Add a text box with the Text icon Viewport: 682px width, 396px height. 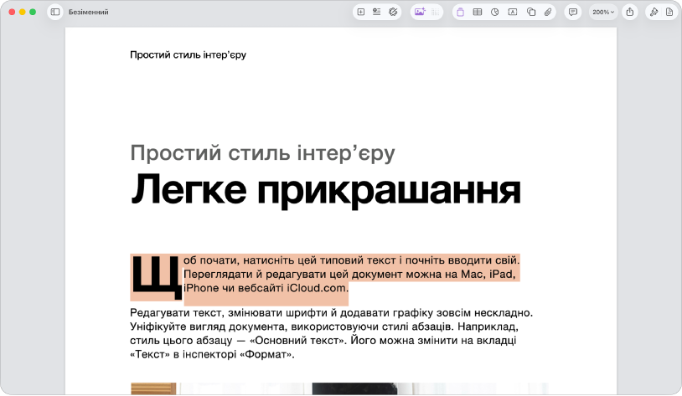point(513,13)
